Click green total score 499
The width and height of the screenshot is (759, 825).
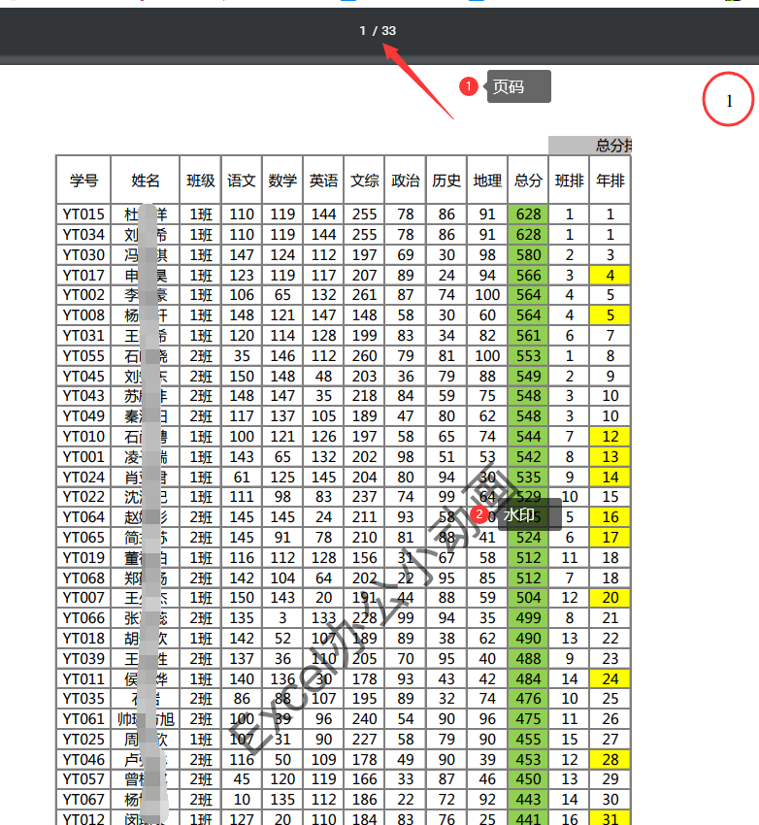coord(528,618)
